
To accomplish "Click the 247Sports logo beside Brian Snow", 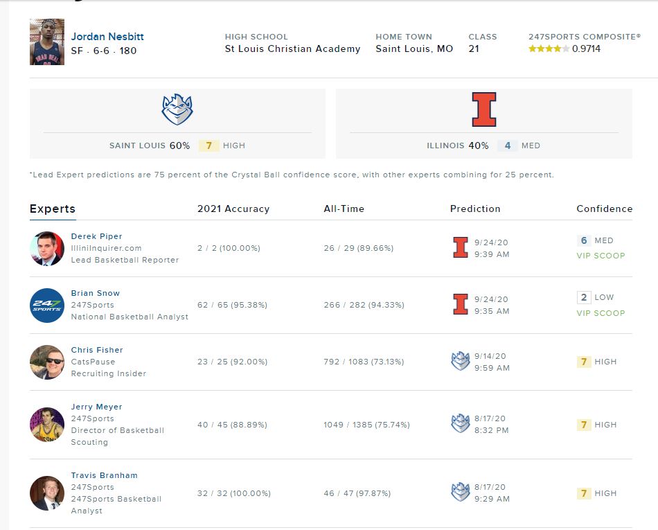I will coord(47,305).
